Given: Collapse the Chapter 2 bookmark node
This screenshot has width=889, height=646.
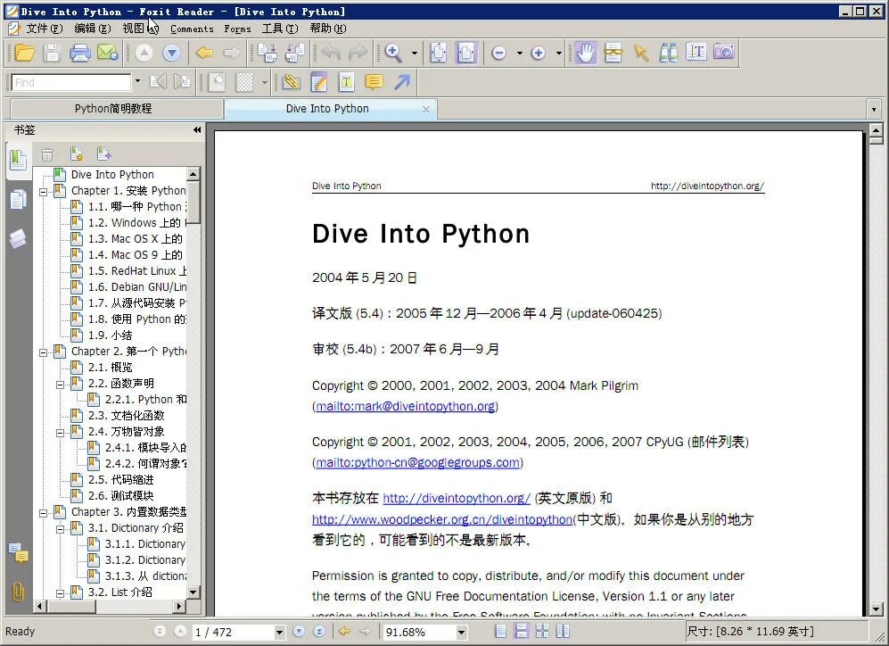Looking at the screenshot, I should (x=43, y=352).
